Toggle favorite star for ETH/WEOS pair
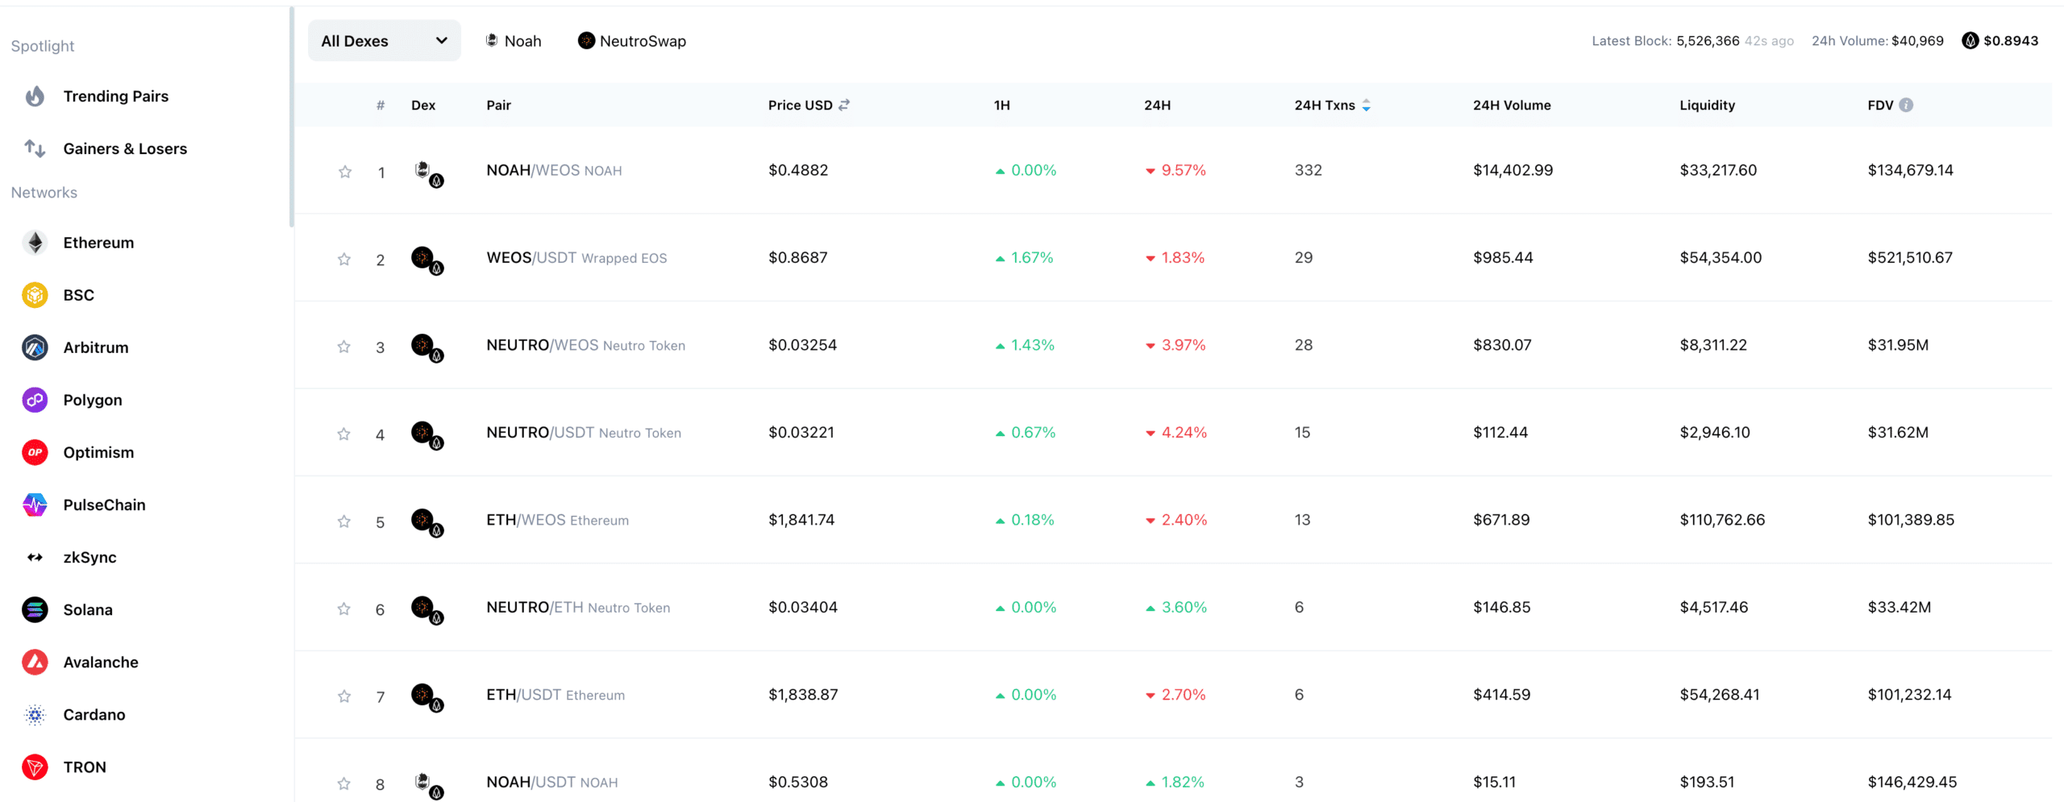Viewport: 2064px width, 802px height. (x=344, y=522)
